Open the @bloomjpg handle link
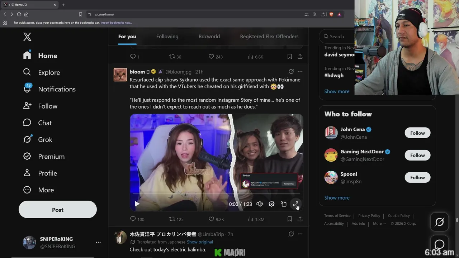 tap(178, 72)
